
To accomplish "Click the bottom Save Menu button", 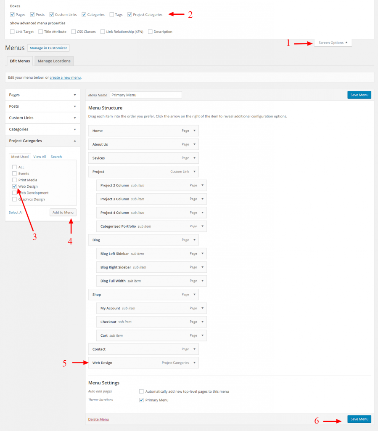I will click(x=359, y=419).
